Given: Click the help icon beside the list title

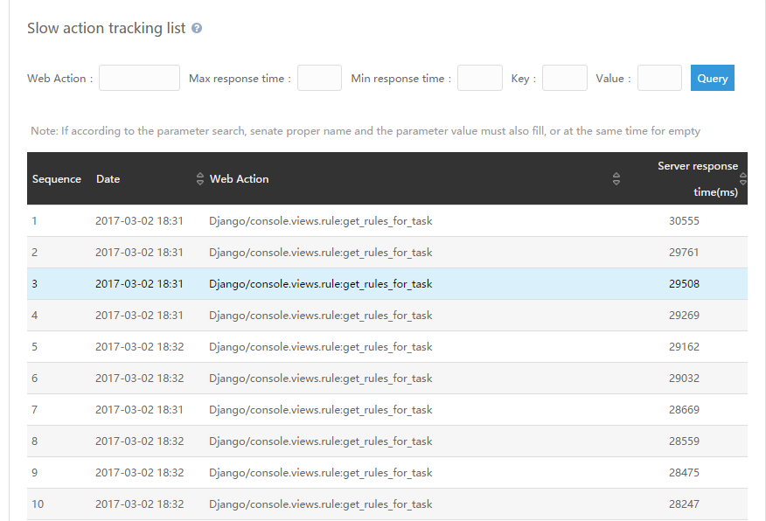Looking at the screenshot, I should click(197, 29).
